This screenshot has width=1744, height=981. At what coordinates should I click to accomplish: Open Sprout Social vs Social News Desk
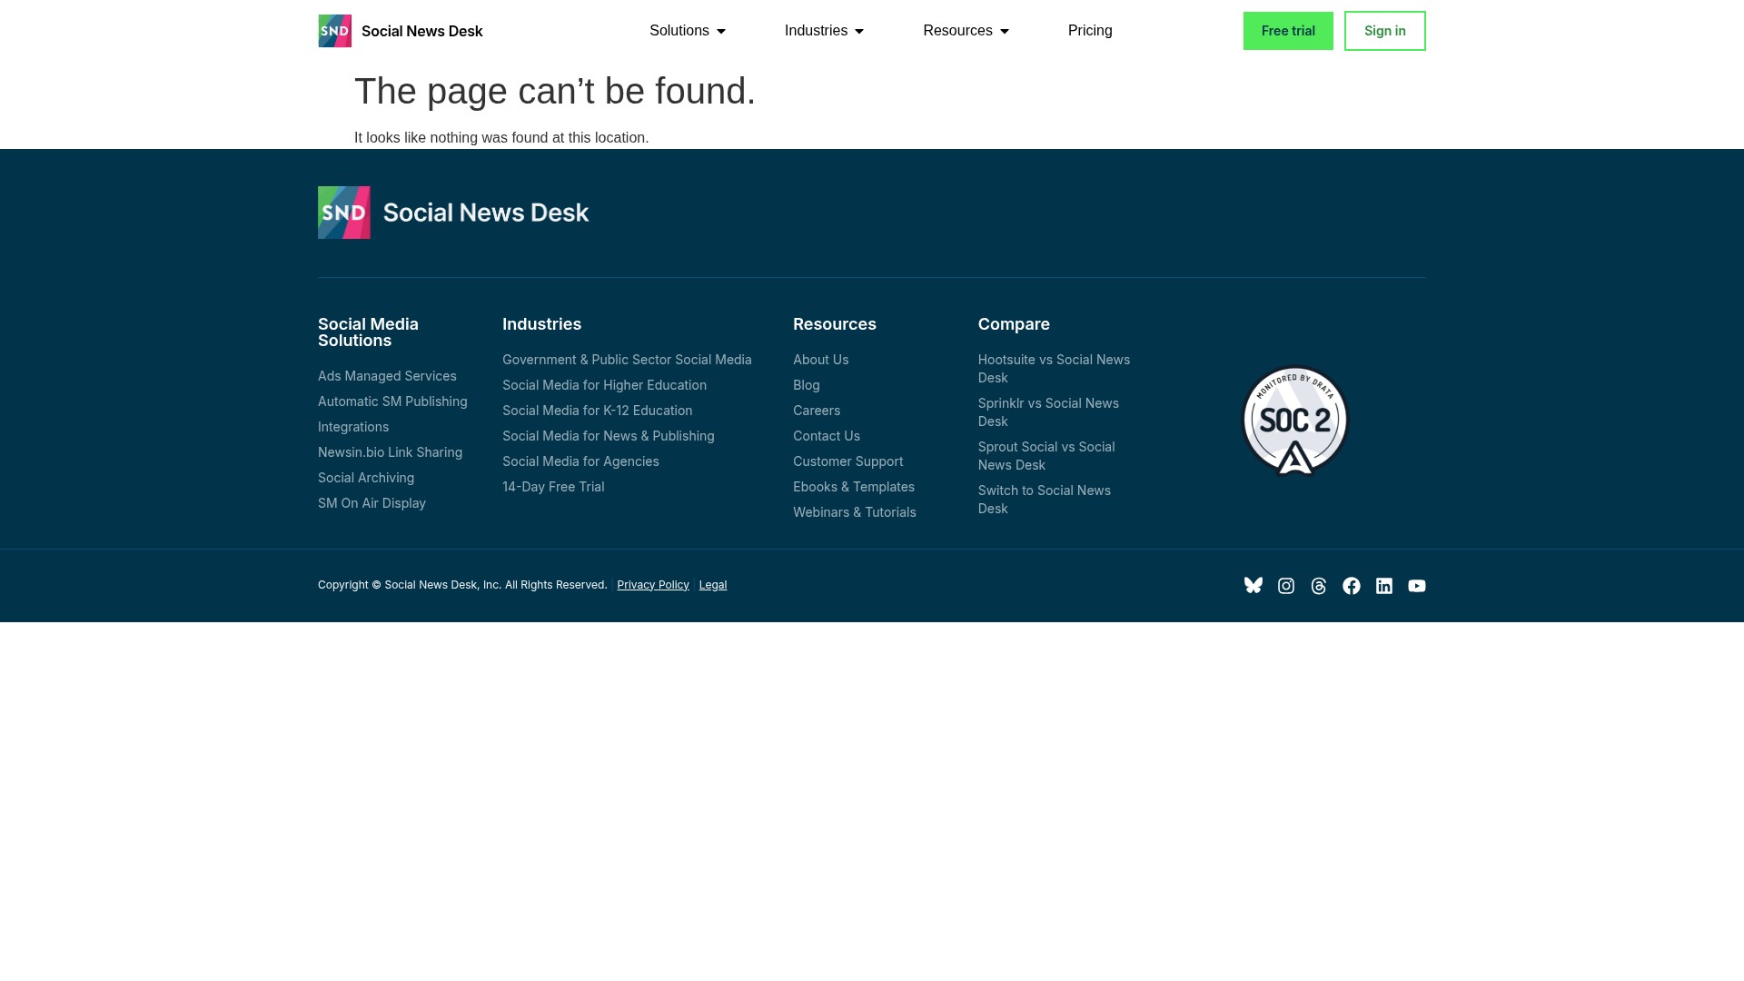pyautogui.click(x=1046, y=456)
